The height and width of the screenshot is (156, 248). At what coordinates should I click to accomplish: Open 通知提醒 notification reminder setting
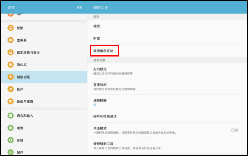point(167,102)
